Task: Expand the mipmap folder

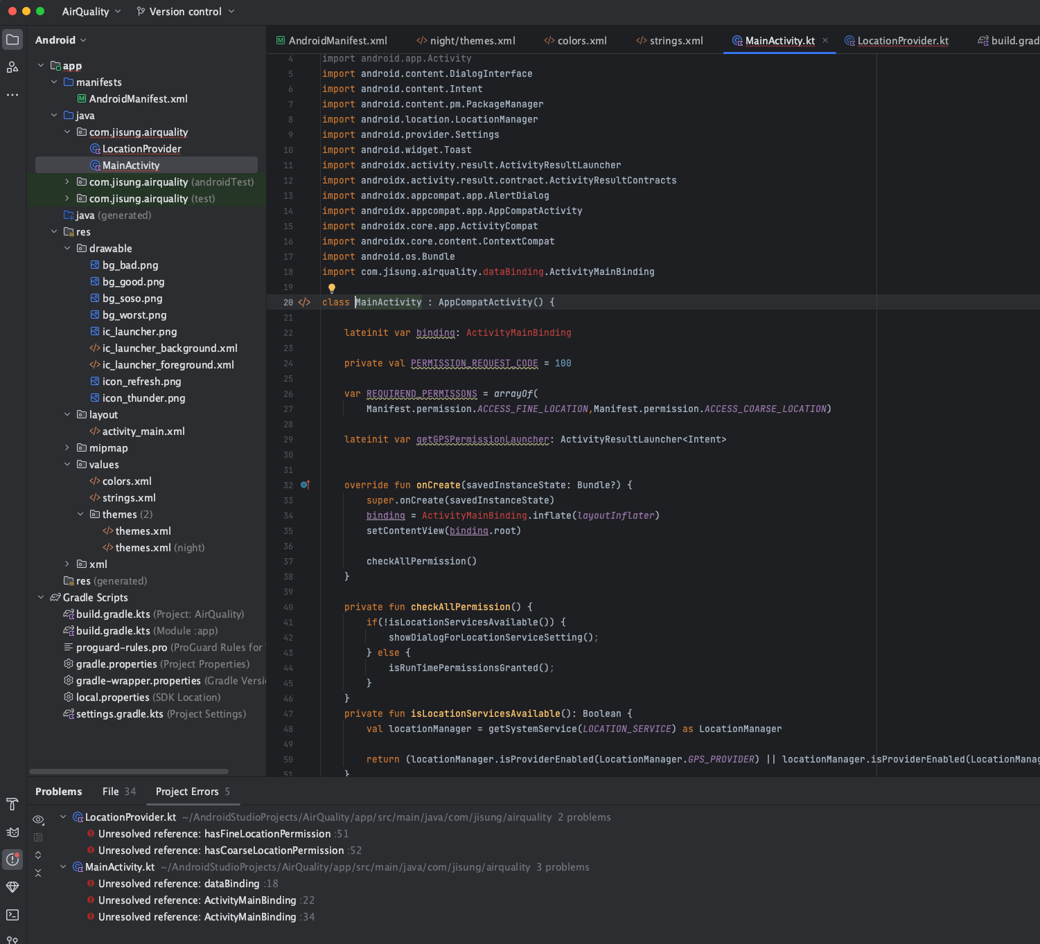Action: coord(67,447)
